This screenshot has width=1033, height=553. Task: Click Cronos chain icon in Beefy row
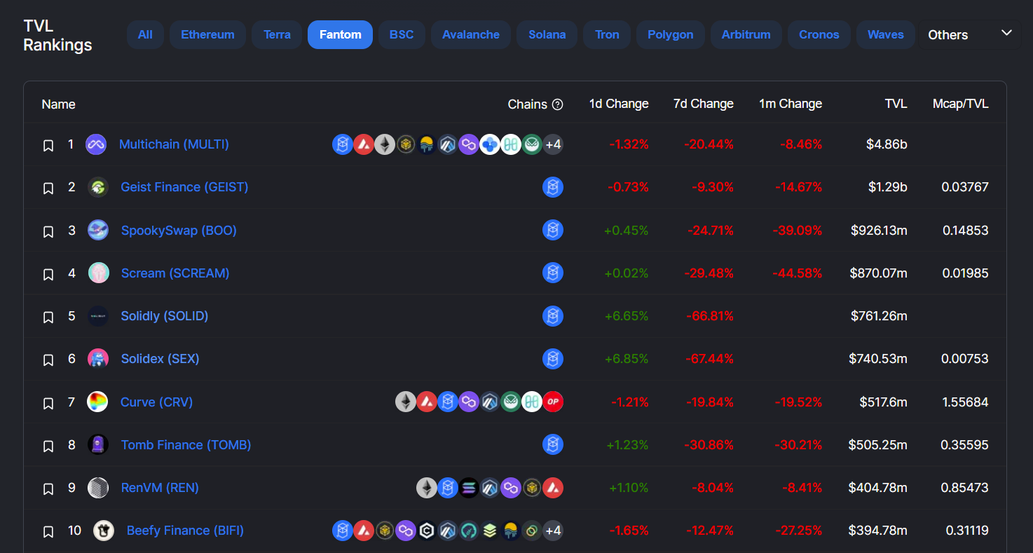coord(427,531)
